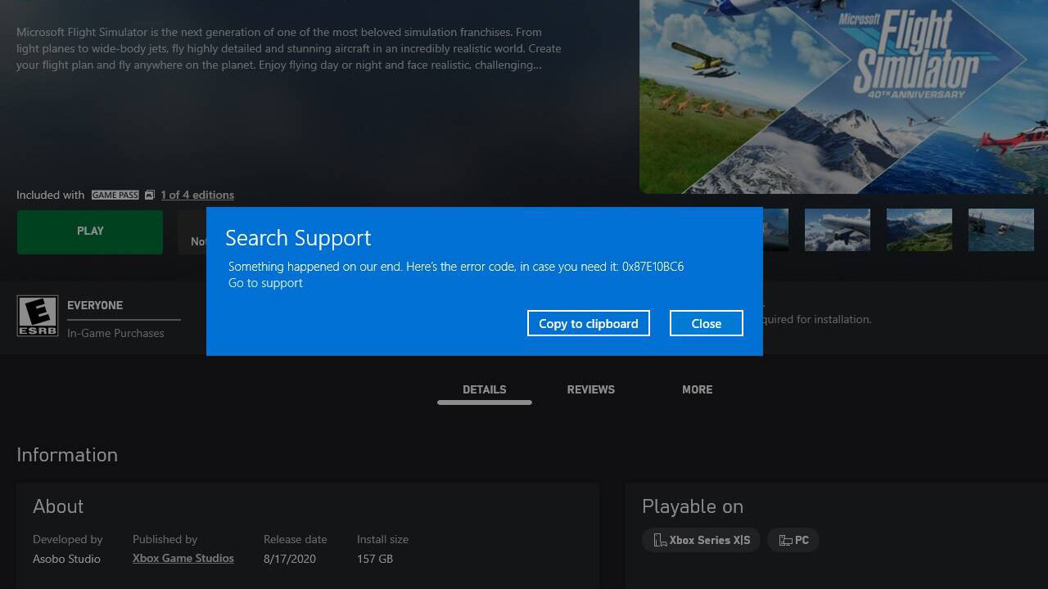Open the Flight Simulator 40th Anniversary cover art
Screen dimensions: 1048x589
(843, 97)
